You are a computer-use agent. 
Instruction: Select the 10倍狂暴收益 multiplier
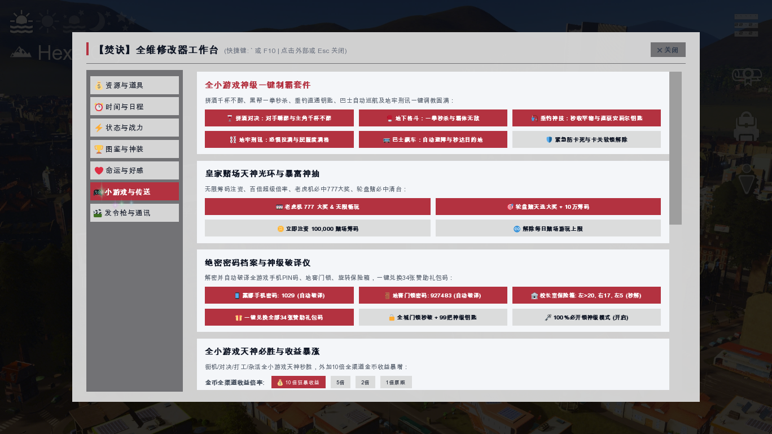299,382
